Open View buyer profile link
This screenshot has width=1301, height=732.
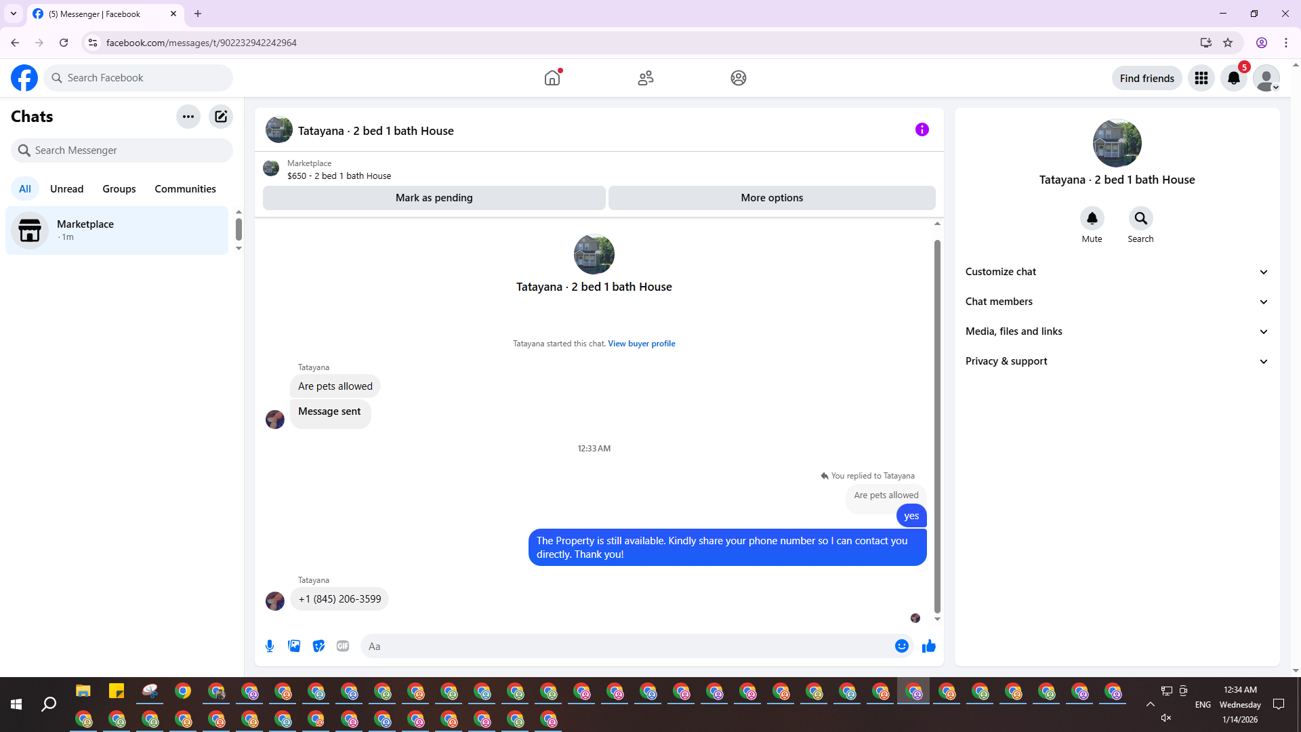(641, 344)
